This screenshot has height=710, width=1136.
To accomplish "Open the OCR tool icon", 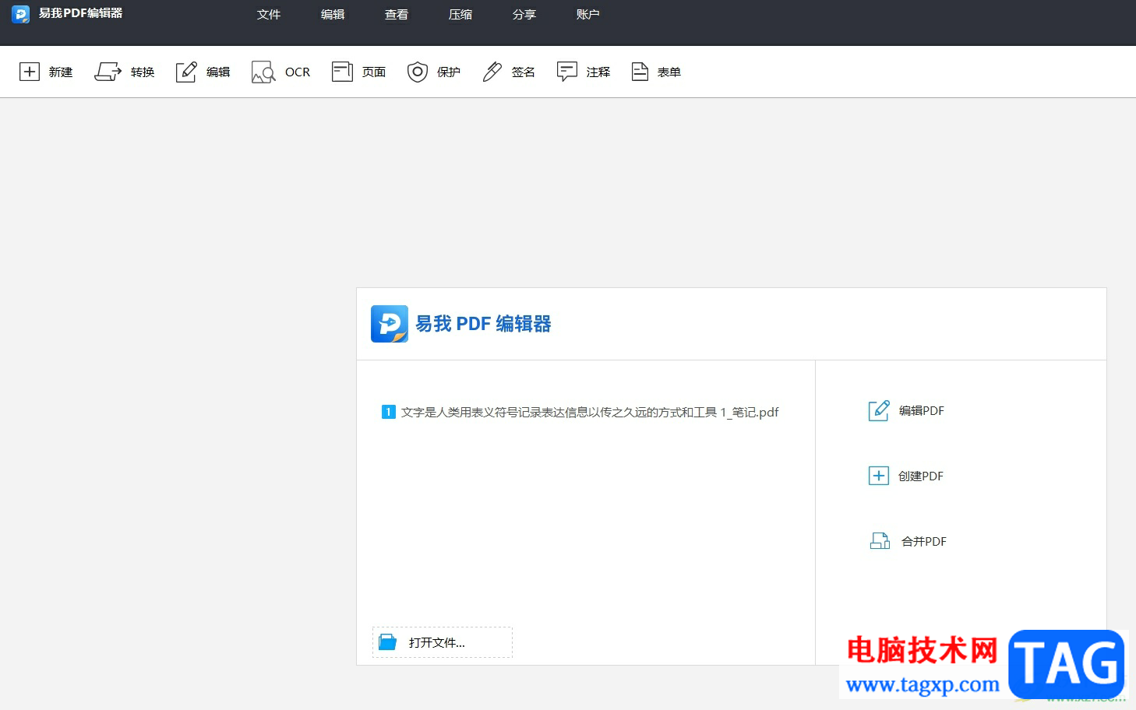I will click(263, 72).
